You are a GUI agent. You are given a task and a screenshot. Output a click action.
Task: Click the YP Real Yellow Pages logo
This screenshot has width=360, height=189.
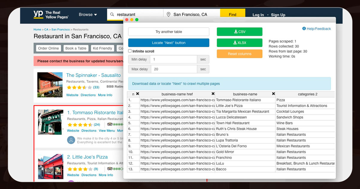[51, 15]
